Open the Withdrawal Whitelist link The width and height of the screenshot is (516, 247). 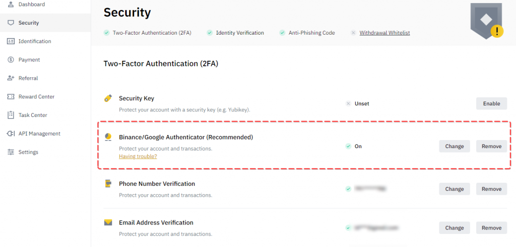pos(384,33)
